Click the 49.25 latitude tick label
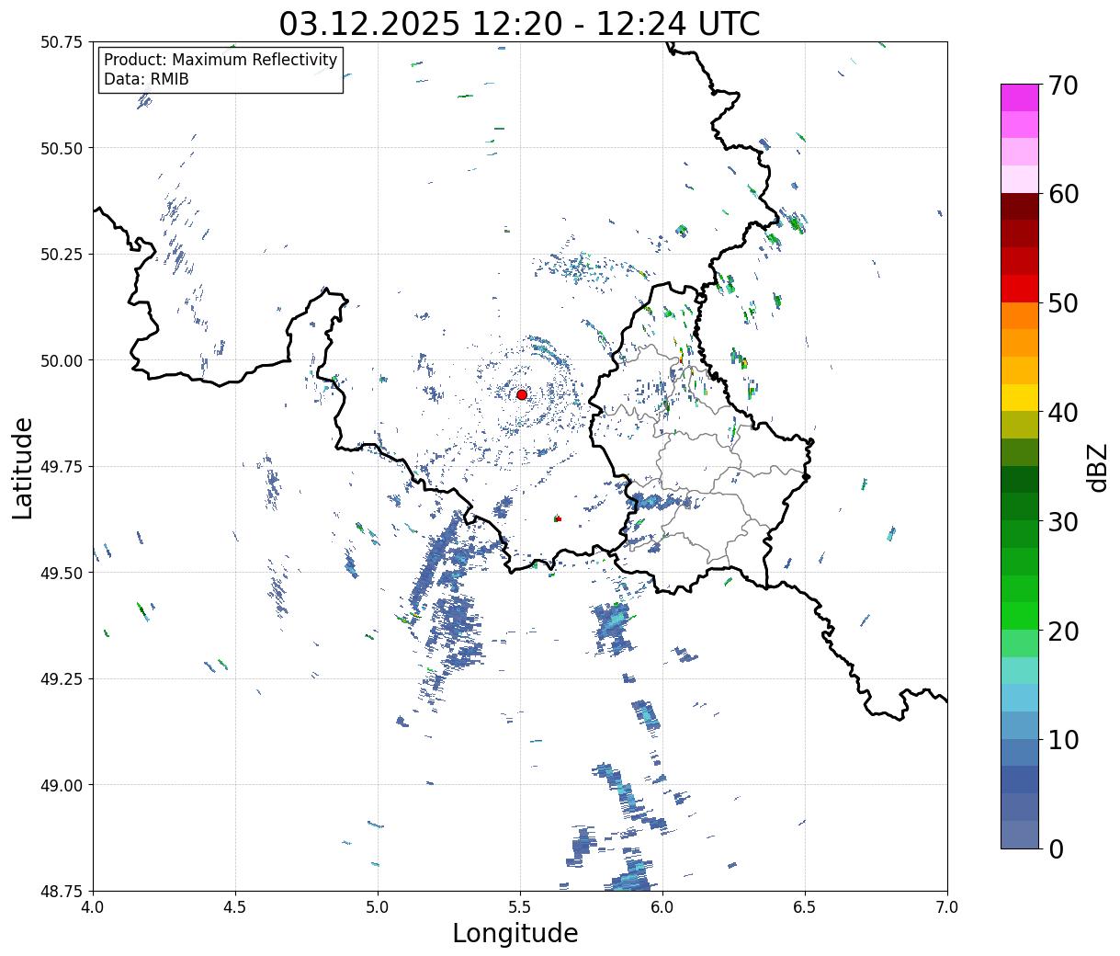 click(x=62, y=679)
